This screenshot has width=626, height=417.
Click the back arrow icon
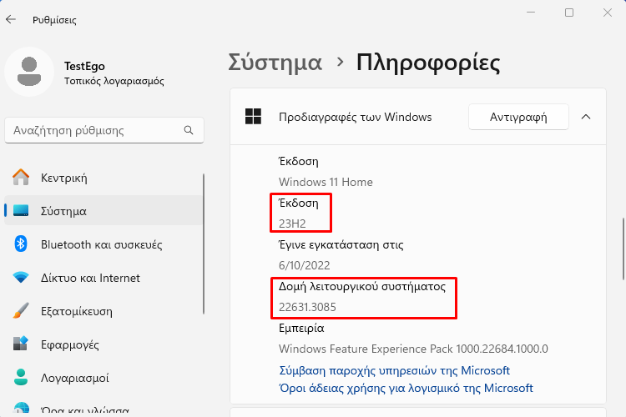tap(11, 19)
